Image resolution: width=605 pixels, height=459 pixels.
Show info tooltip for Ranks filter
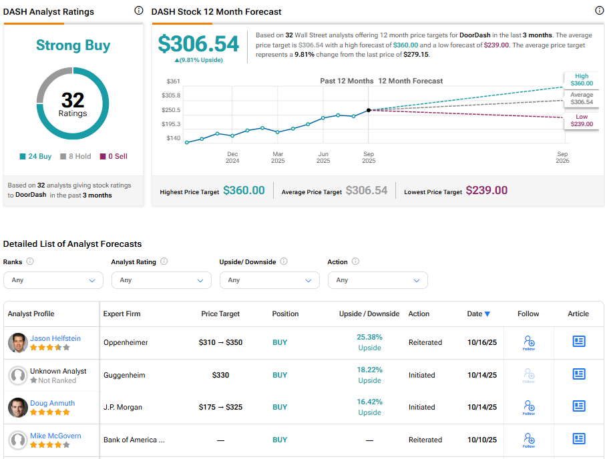(30, 262)
